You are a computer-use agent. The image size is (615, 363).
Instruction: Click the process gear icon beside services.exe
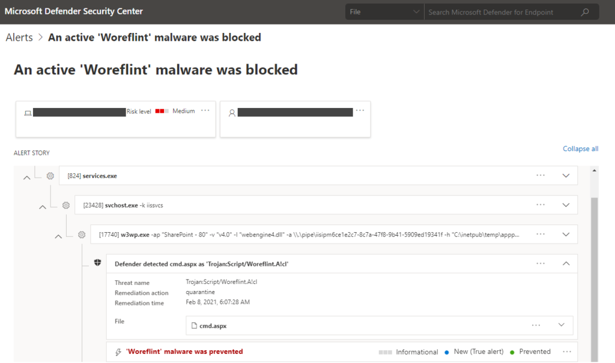pos(50,176)
